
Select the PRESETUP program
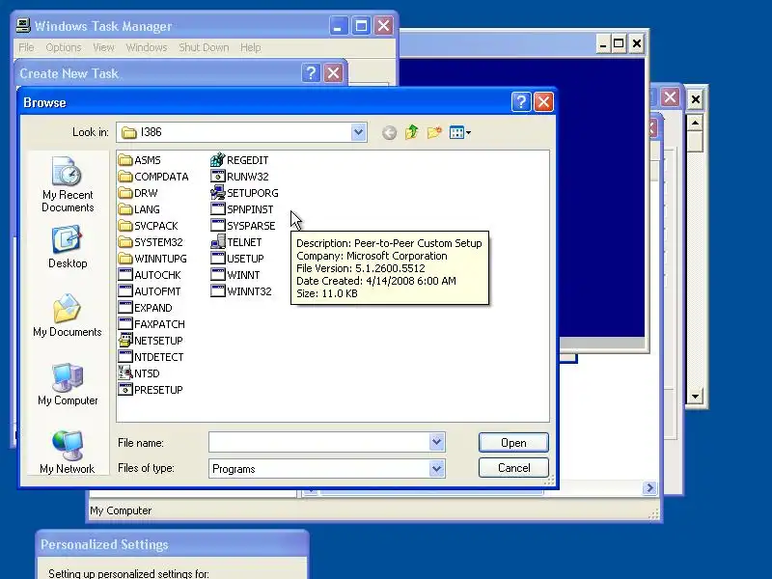click(x=151, y=390)
